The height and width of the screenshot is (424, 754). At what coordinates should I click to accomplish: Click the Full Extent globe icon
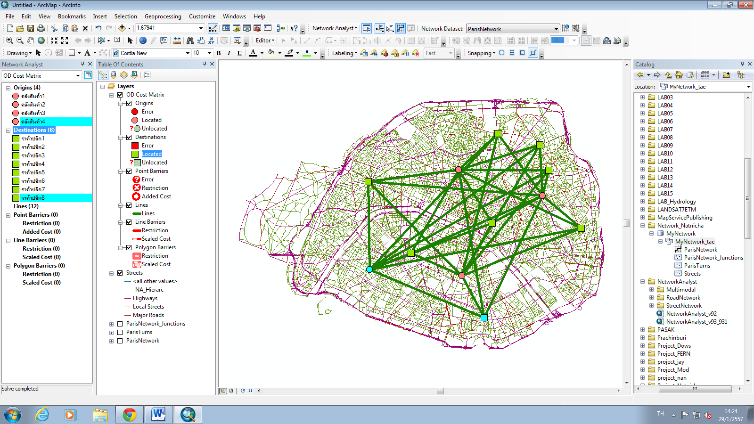click(x=41, y=40)
